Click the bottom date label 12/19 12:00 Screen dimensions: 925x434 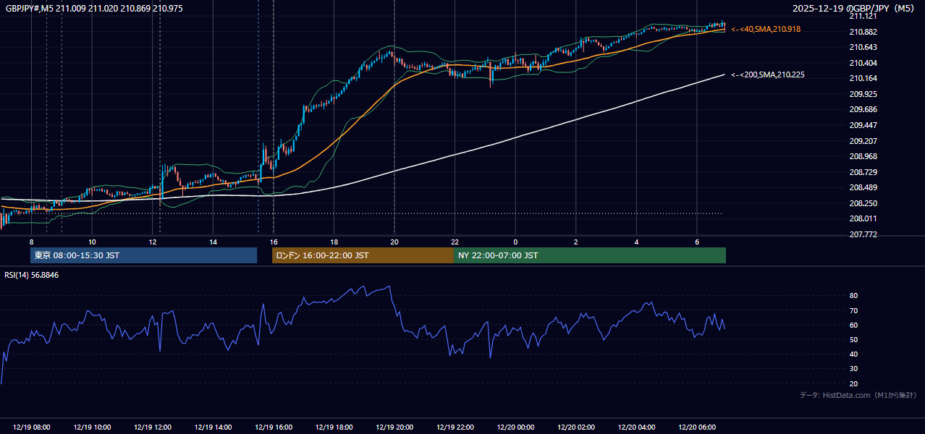pos(152,427)
